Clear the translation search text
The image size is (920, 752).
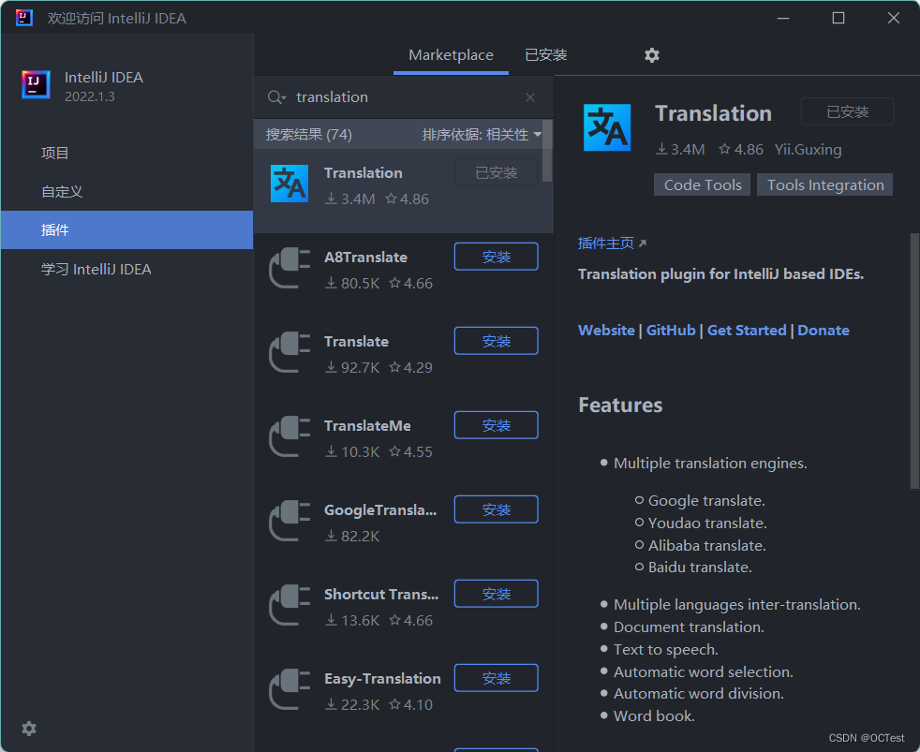530,97
